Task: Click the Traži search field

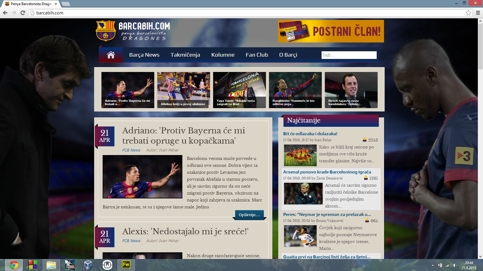Action: pyautogui.click(x=349, y=55)
